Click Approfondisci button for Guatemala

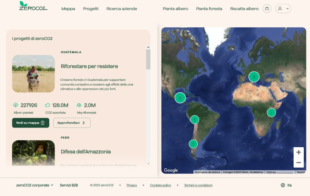click(72, 123)
